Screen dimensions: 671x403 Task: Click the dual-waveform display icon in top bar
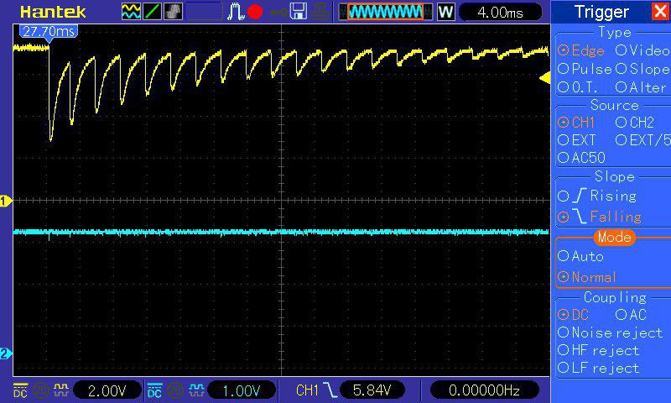(x=131, y=12)
